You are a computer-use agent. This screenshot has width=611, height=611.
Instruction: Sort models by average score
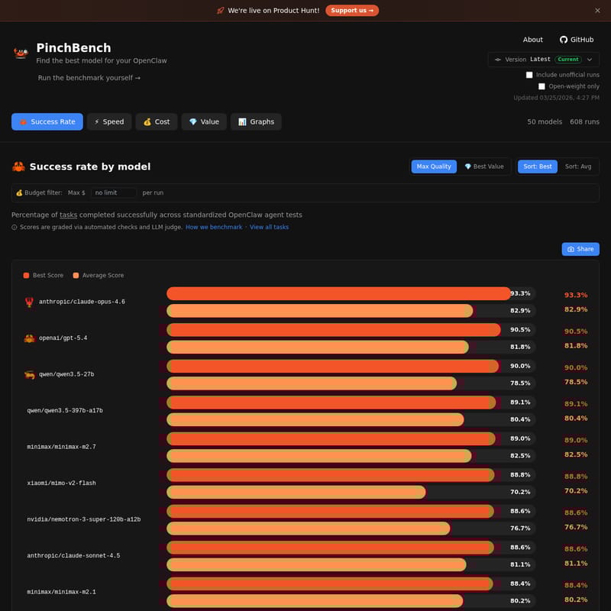(x=577, y=166)
